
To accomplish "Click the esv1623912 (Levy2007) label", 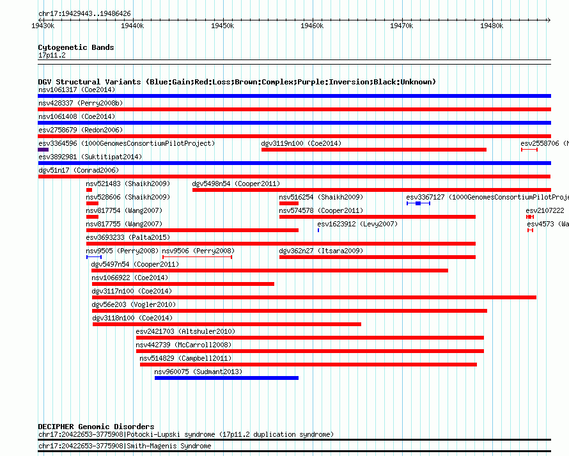I will tap(357, 224).
